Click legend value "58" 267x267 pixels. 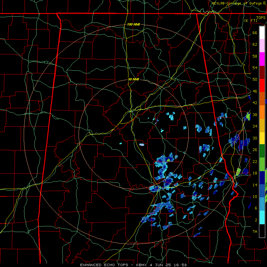pos(255,56)
